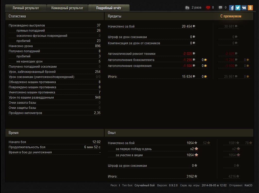Click the credits icon beside 20 454
The image size is (259, 193).
[194, 26]
